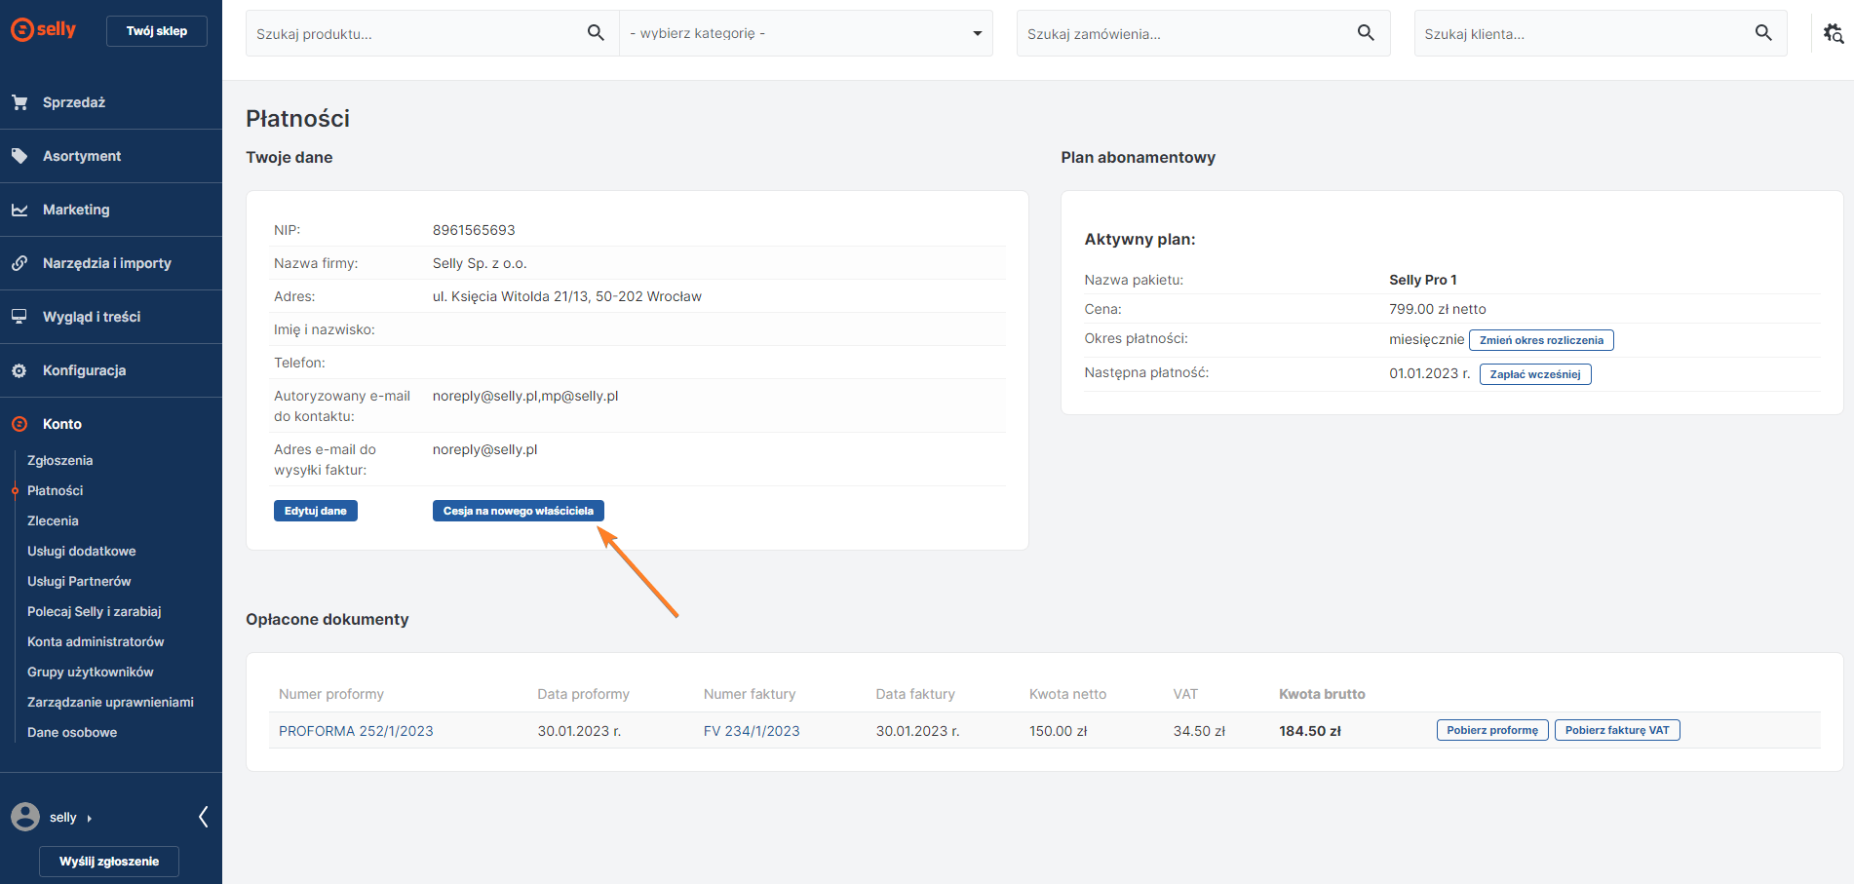
Task: Click the Selly logo in sidebar
Action: 44,30
